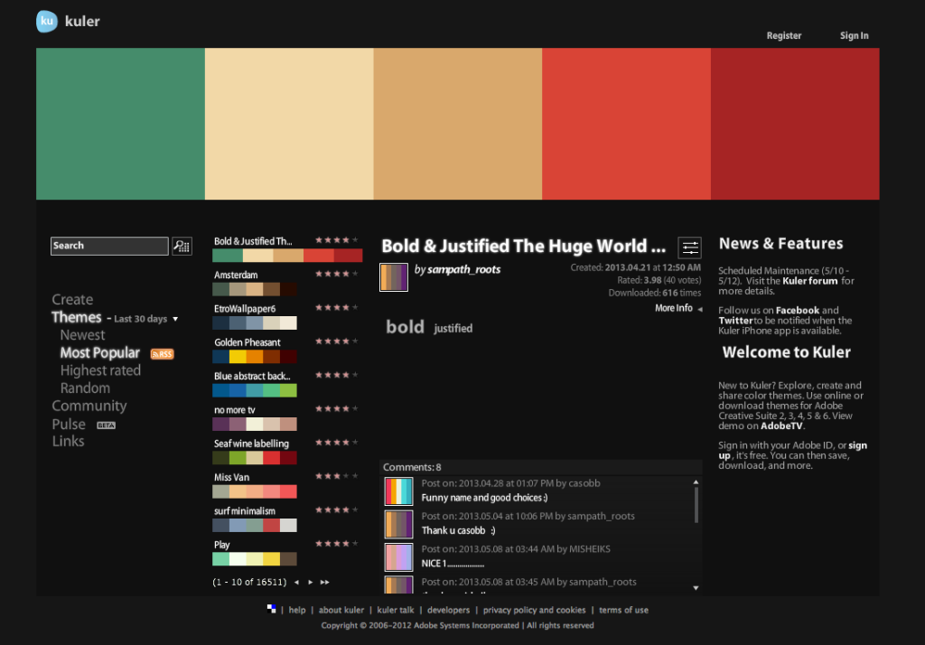Screen dimensions: 925x645
Task: Click the Register link
Action: (784, 35)
